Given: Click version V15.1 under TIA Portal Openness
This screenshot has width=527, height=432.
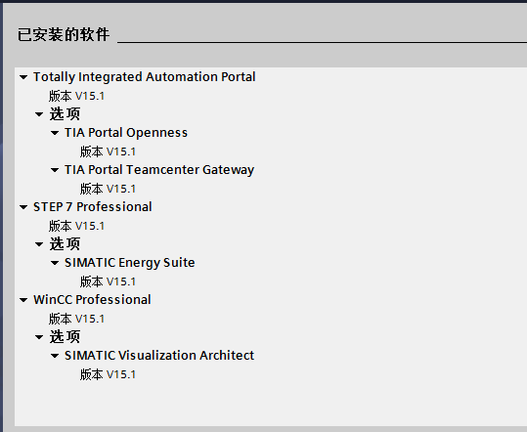Looking at the screenshot, I should pyautogui.click(x=108, y=151).
